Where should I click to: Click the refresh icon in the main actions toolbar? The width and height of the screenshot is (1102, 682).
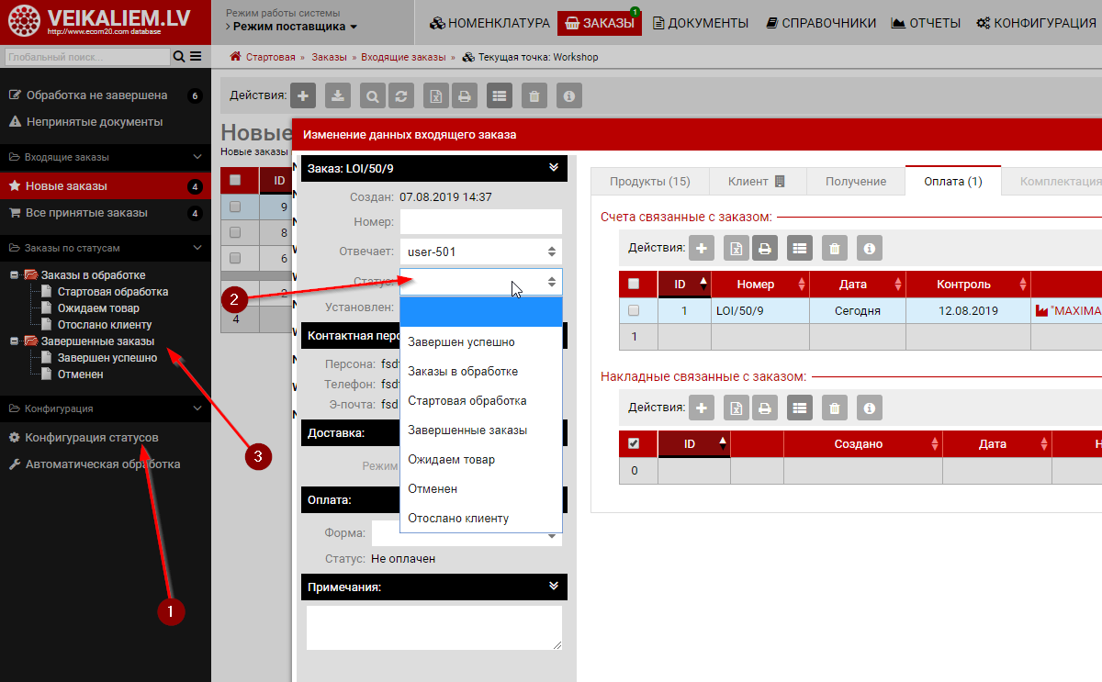pos(400,95)
